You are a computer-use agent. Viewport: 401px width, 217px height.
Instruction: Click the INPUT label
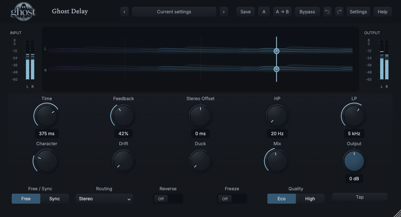click(x=15, y=33)
